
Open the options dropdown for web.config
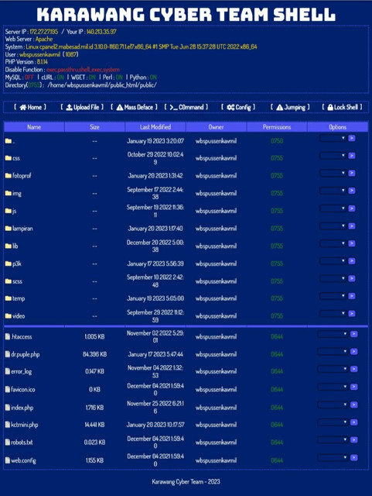[333, 457]
